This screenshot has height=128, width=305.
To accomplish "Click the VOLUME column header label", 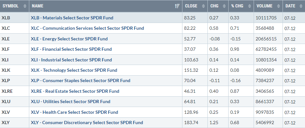I will 264,6.
